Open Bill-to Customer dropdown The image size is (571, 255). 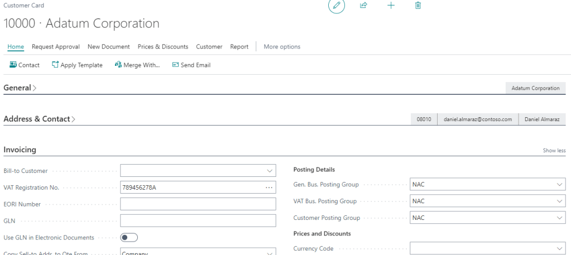tap(270, 171)
